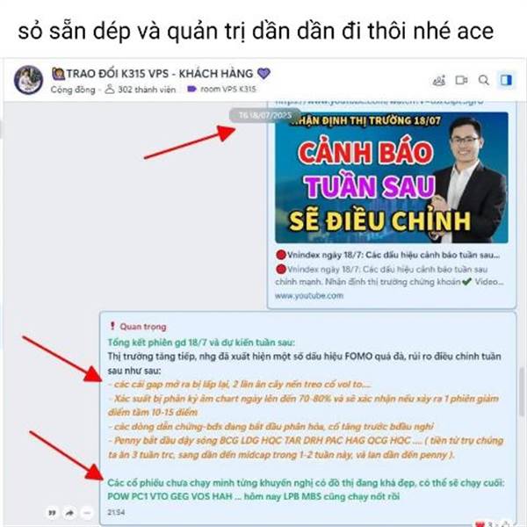This screenshot has height=527, width=527.
Task: Click the like thumb reaction button
Action: pyautogui.click(x=506, y=524)
